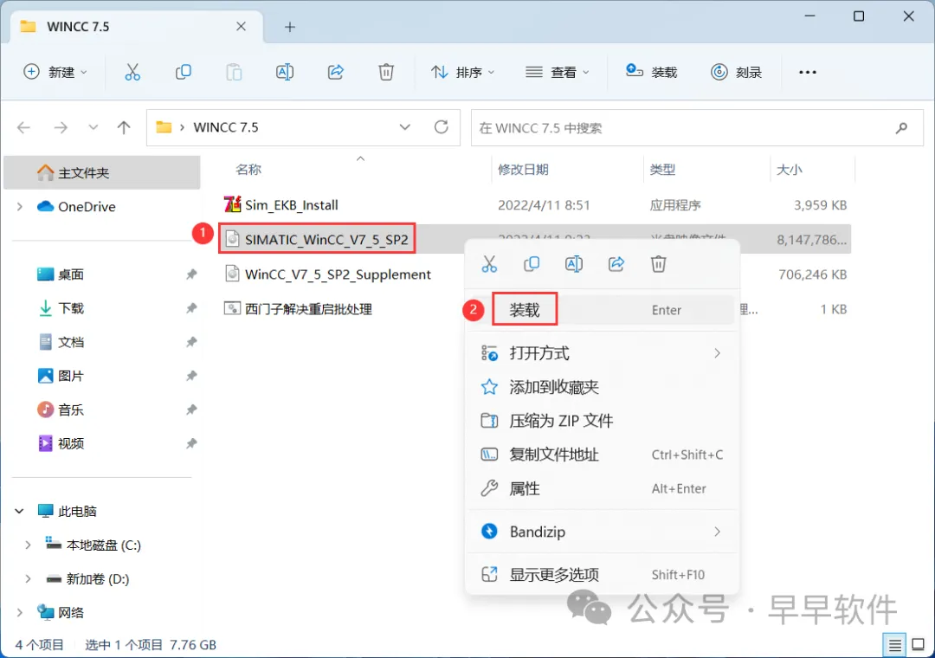
Task: Click the delete icon in context menu
Action: pyautogui.click(x=658, y=264)
